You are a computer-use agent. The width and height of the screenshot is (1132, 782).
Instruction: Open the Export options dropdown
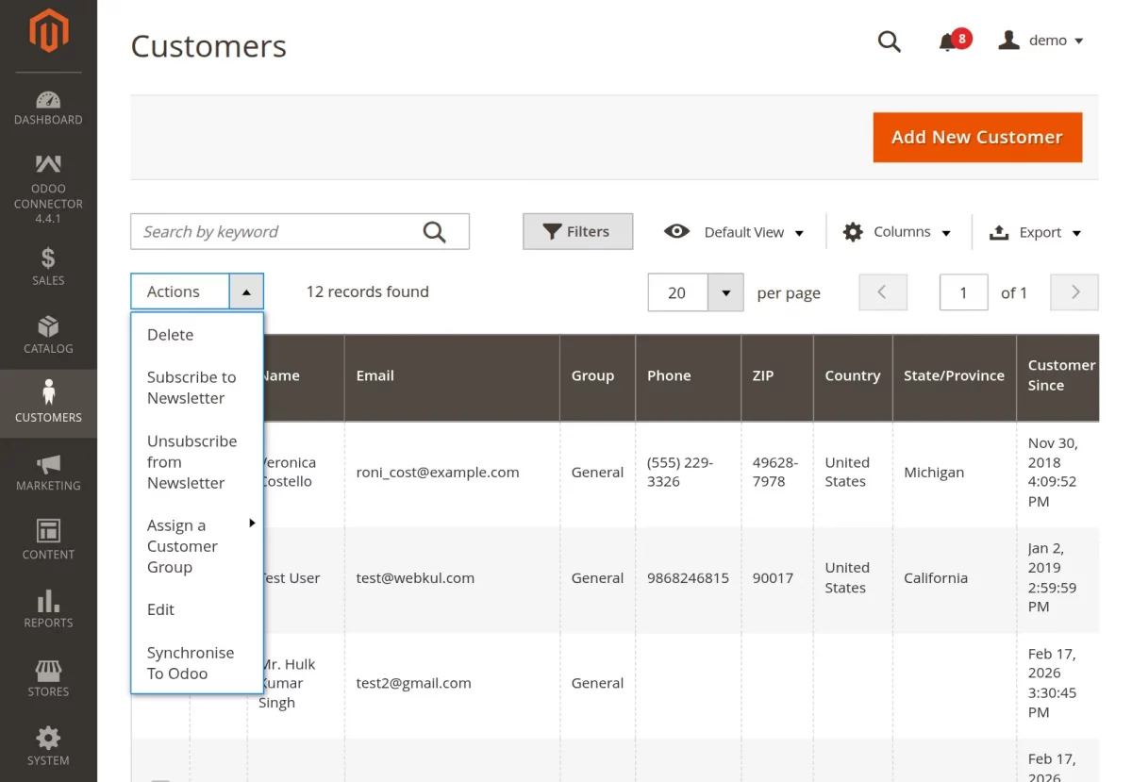(x=1035, y=232)
